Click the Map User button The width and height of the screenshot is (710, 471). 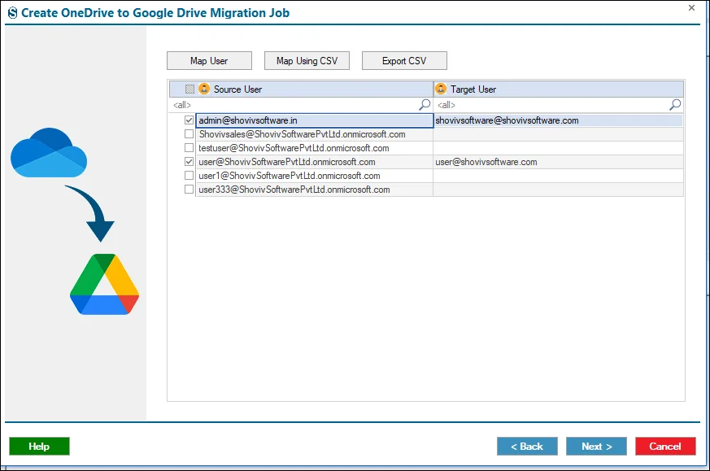(x=209, y=61)
